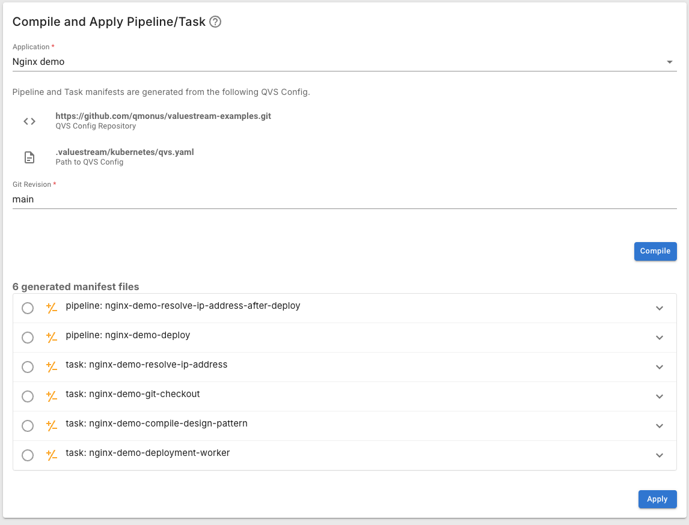Click diff icon for nginx-demo-git-checkout task

click(x=52, y=396)
